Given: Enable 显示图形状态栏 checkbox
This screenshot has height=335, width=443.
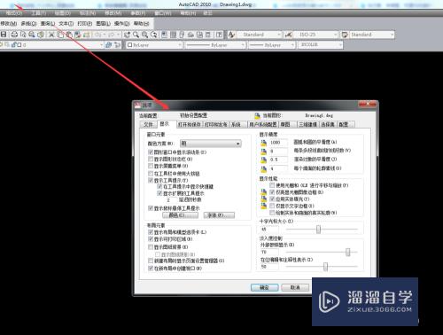Looking at the screenshot, I should pyautogui.click(x=151, y=159).
